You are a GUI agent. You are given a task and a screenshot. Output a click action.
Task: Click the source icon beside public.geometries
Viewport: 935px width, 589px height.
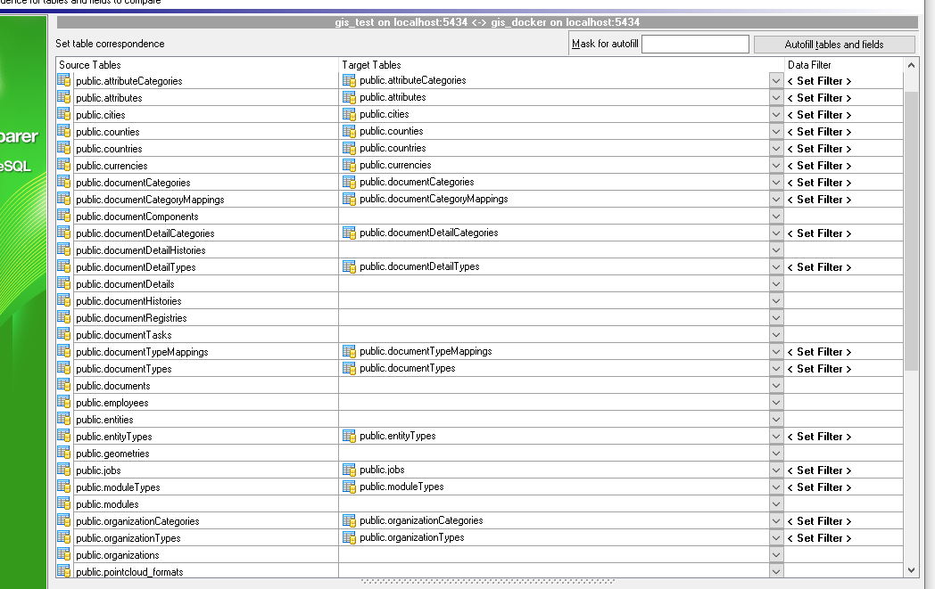pyautogui.click(x=63, y=453)
